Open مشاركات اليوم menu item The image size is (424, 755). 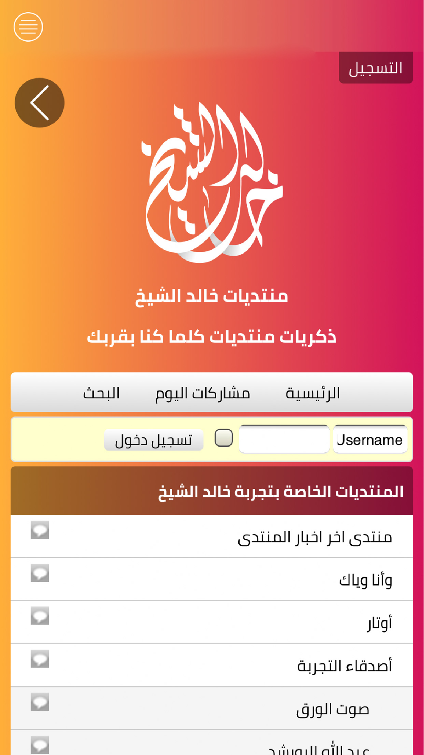pyautogui.click(x=203, y=393)
